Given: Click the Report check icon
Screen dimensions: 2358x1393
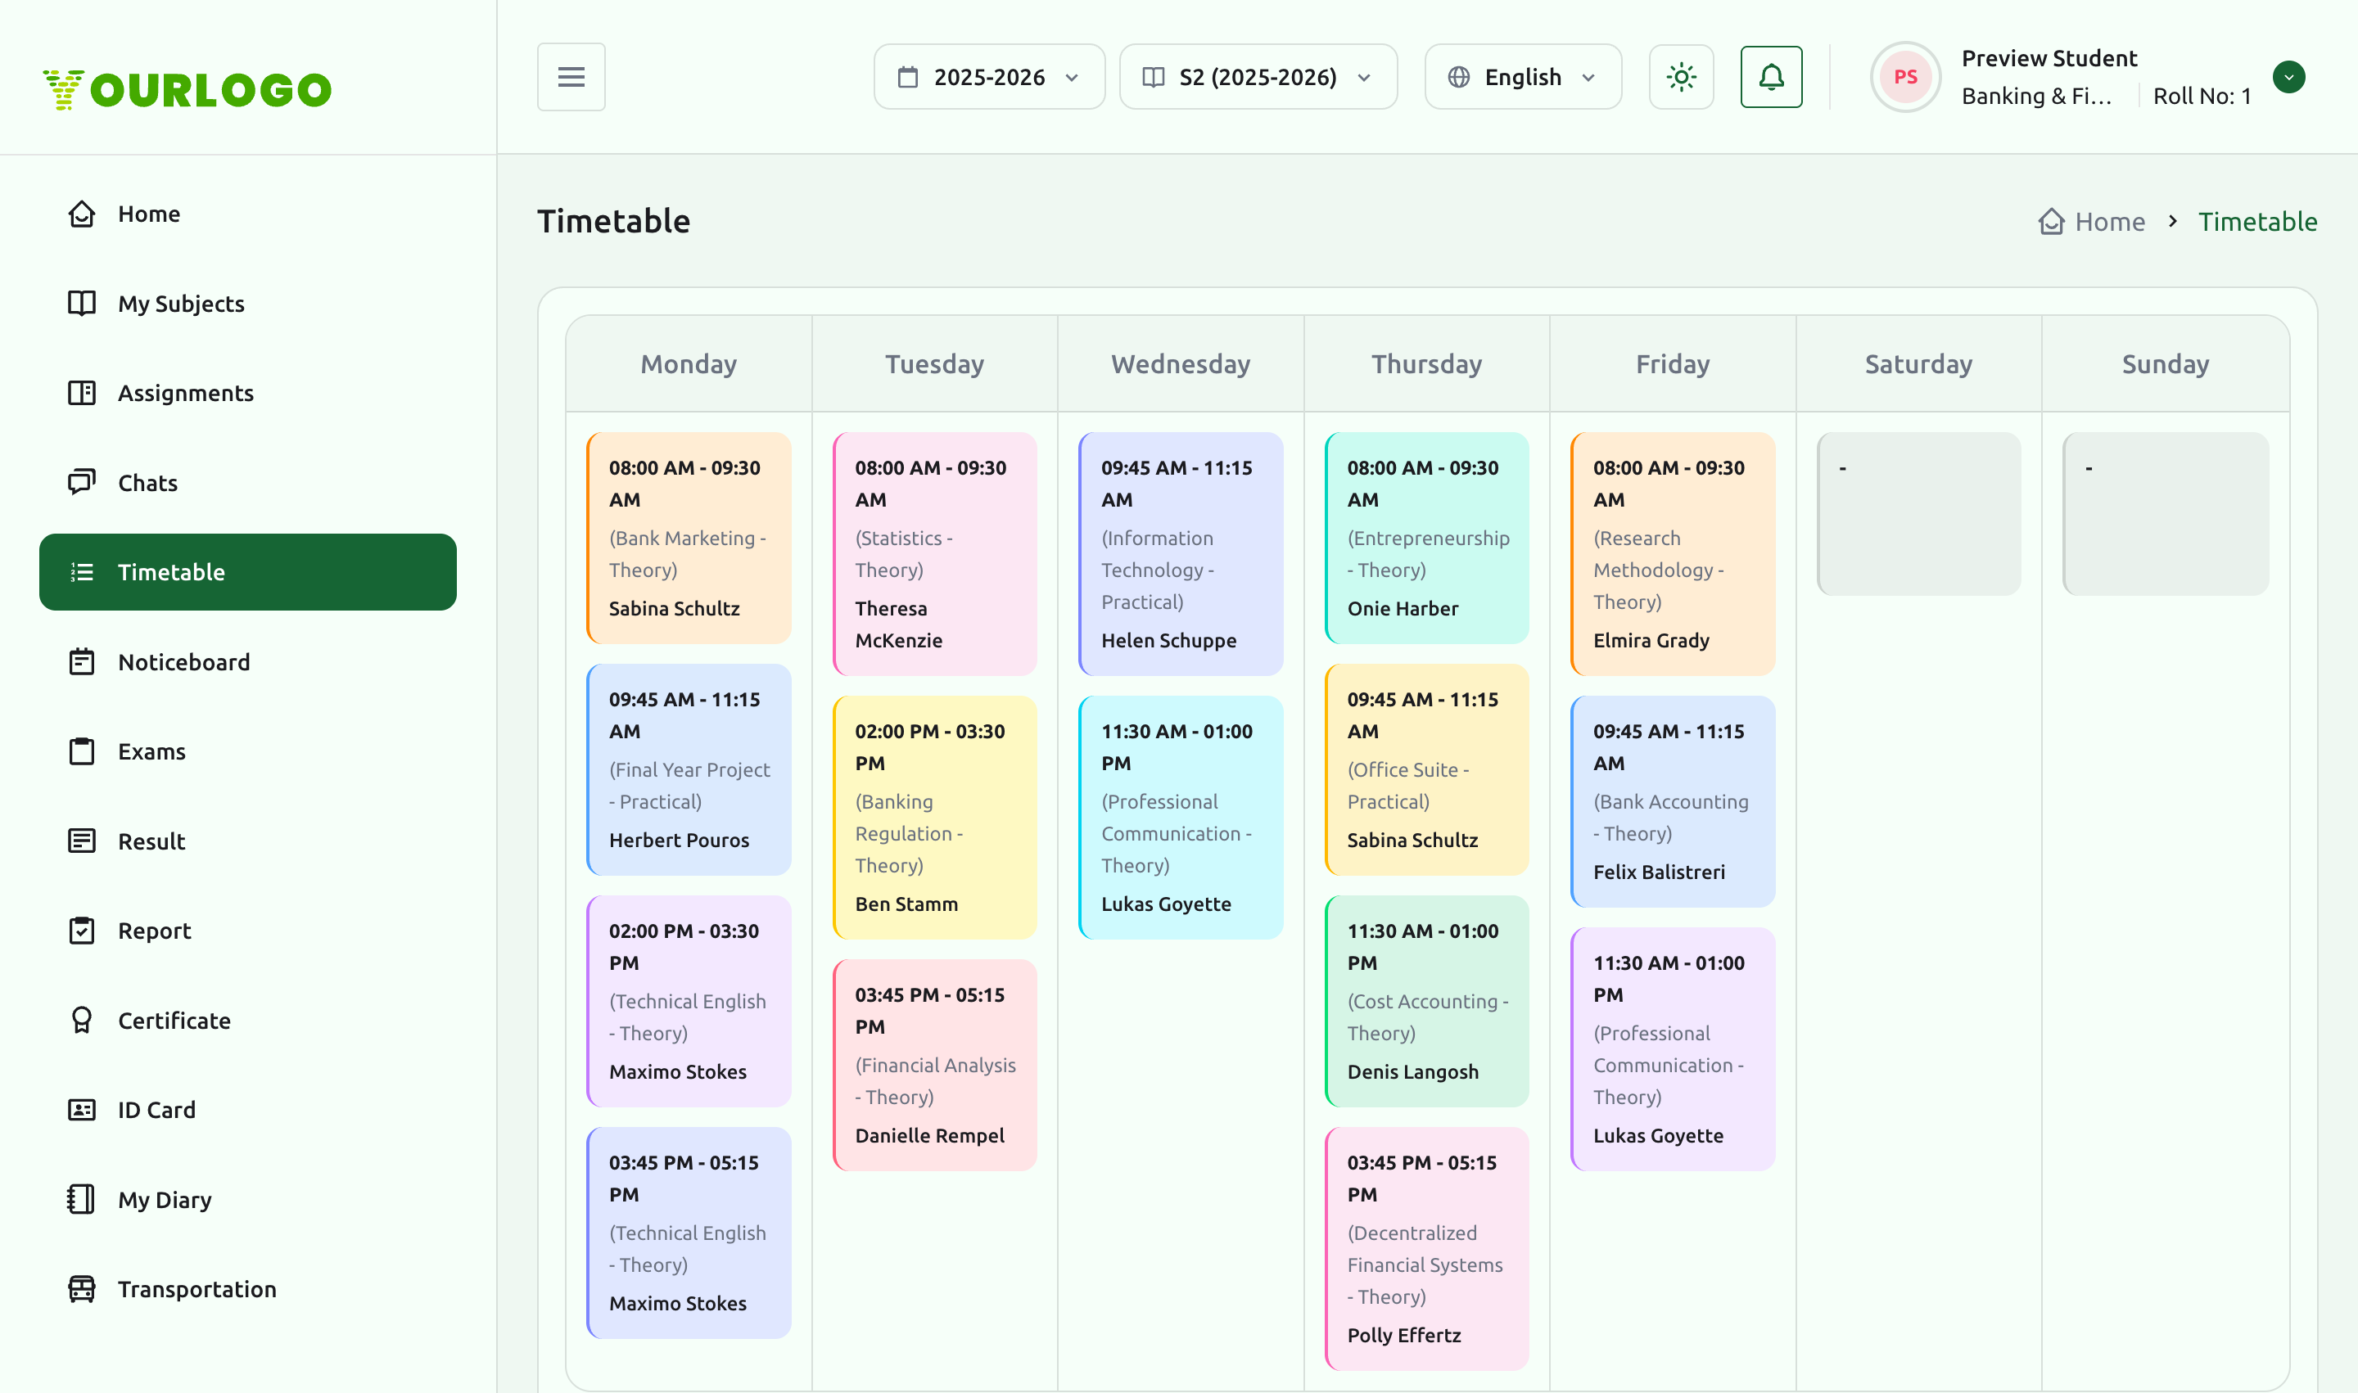Looking at the screenshot, I should pyautogui.click(x=82, y=931).
